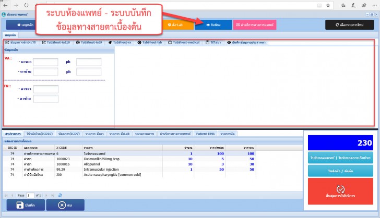The height and width of the screenshot is (218, 380).
Task: Select the first summary tab in lower row
Action: pos(13,134)
